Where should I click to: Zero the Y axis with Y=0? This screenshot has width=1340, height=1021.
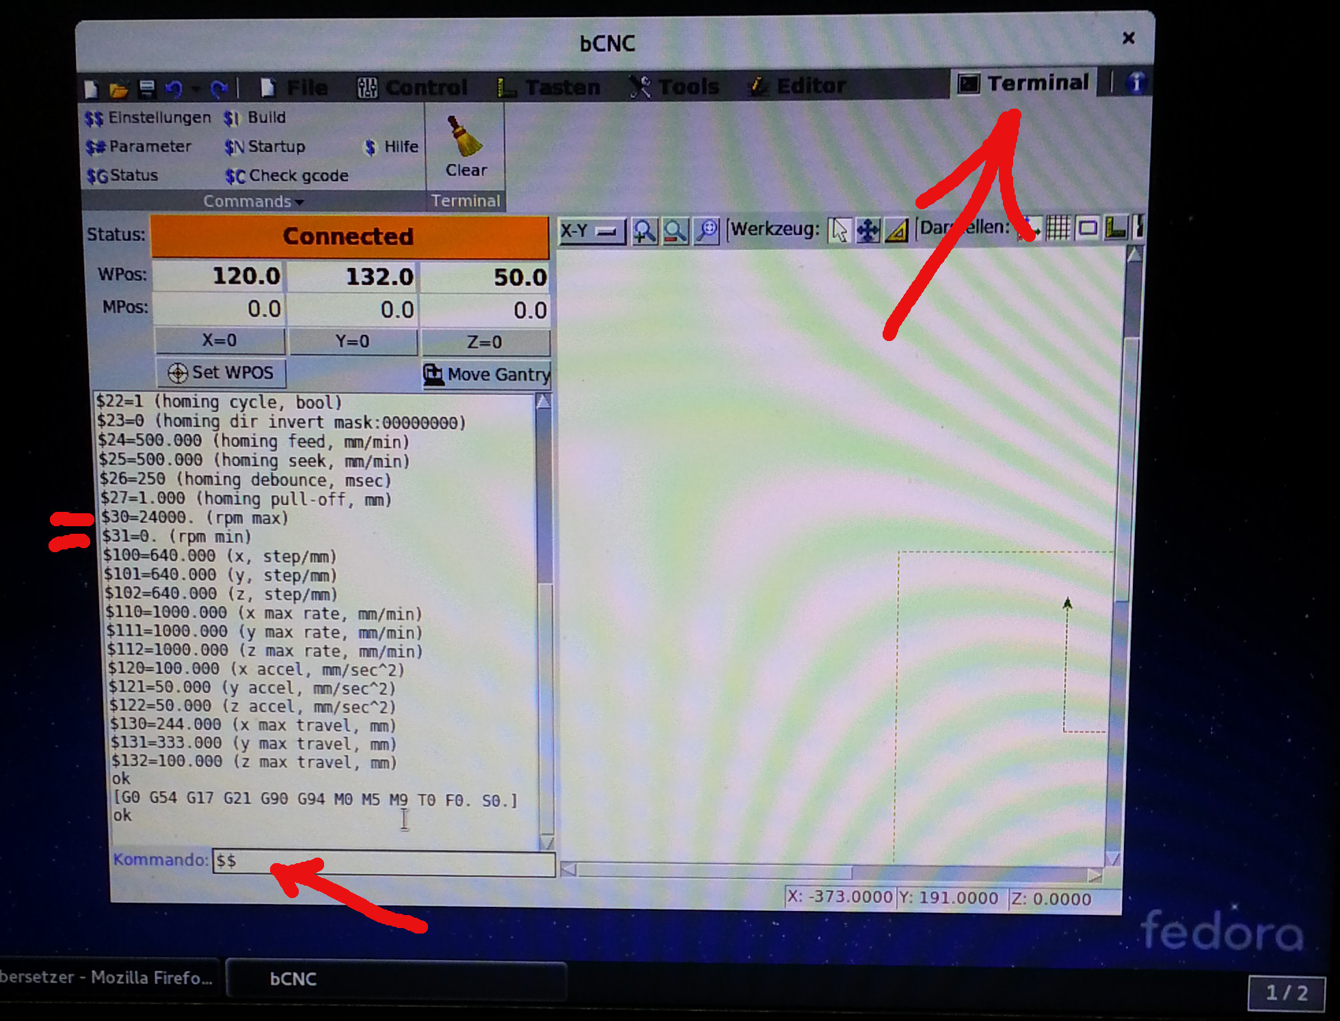tap(353, 341)
